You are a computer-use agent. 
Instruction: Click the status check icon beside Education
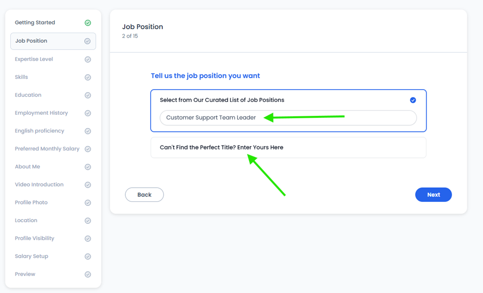point(88,95)
